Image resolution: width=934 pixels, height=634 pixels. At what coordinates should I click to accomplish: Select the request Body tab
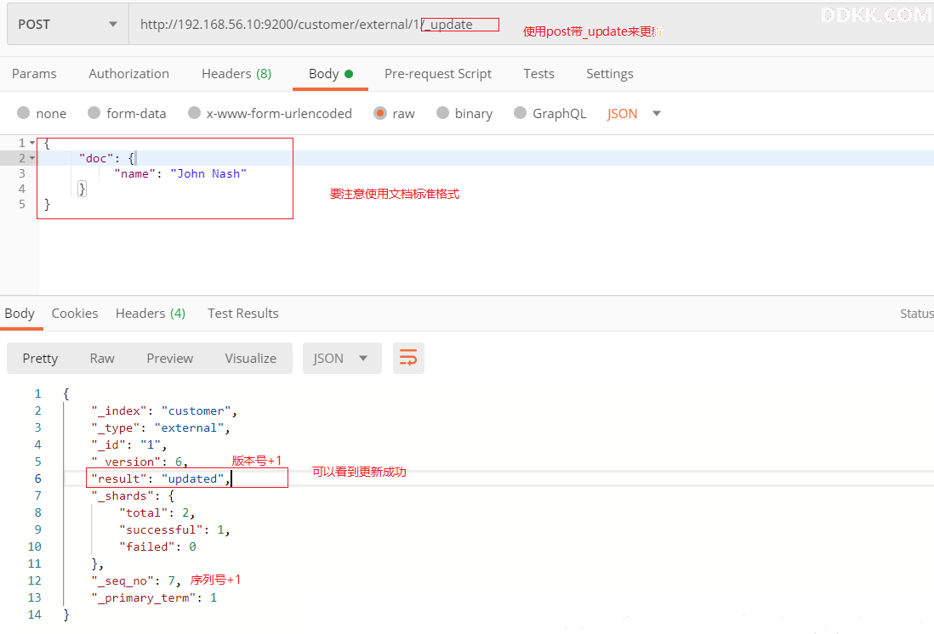point(331,74)
